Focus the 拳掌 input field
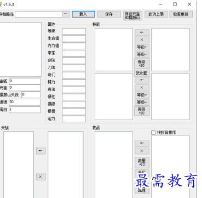202x198 pixels. point(74,53)
